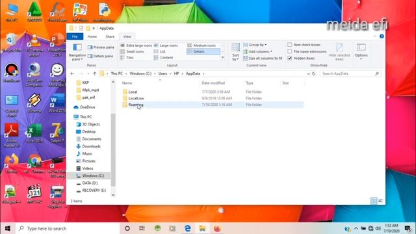Open the Firefox desktop shortcut
Screen dimensions: 416x234
(x=12, y=163)
